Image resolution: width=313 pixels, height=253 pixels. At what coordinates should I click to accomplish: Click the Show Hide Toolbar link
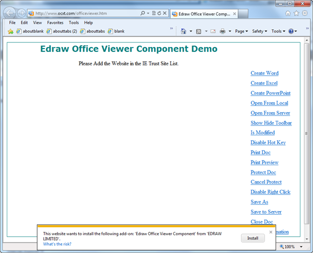click(271, 123)
